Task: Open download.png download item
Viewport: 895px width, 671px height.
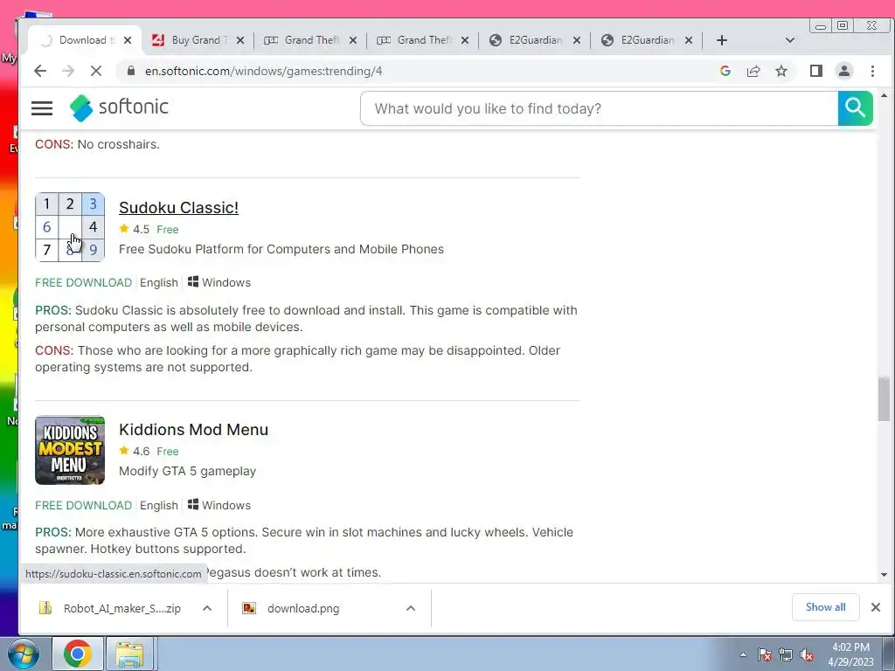Action: [303, 608]
